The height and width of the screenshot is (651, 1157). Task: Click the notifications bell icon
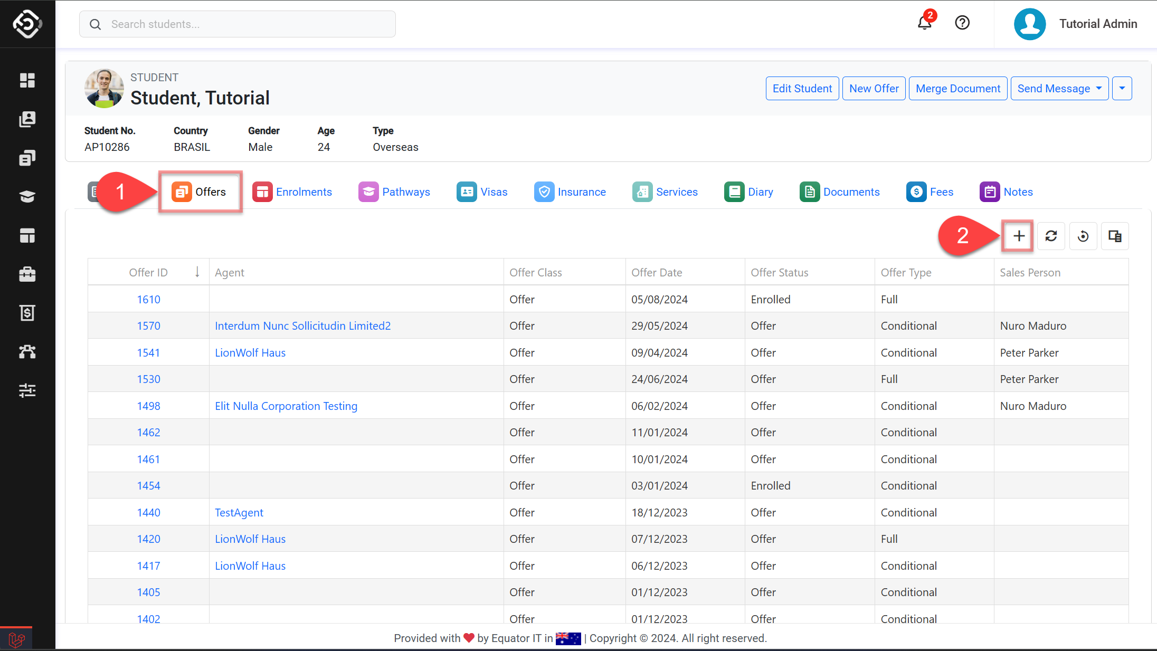click(924, 23)
